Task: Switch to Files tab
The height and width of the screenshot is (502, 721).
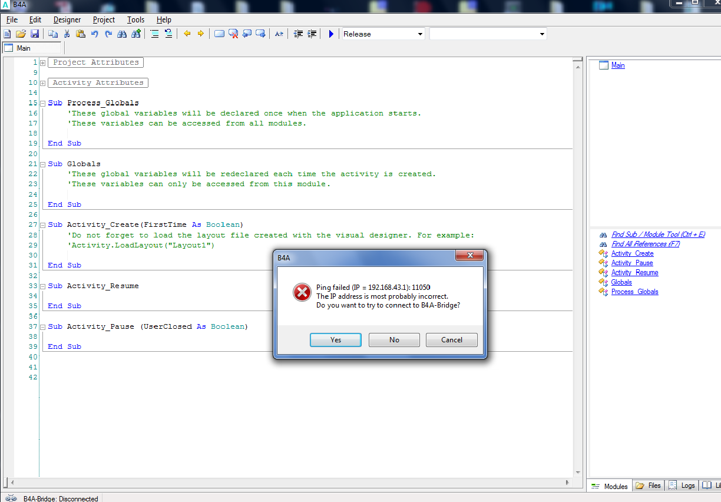Action: (x=648, y=486)
